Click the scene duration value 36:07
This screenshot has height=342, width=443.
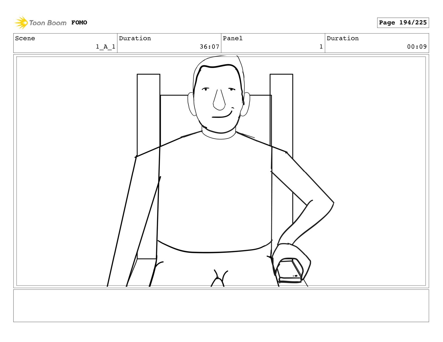[x=209, y=47]
